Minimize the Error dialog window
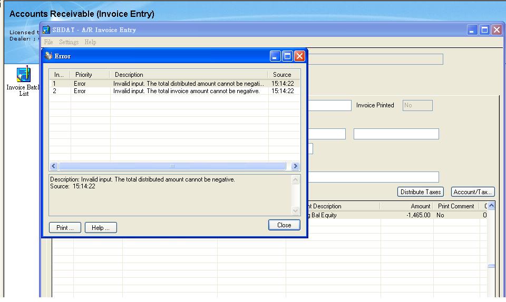Screen dimensions: 506x302 coord(276,56)
